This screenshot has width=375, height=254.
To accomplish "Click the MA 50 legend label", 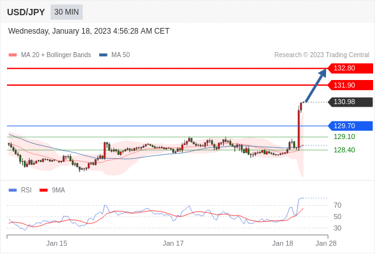I will [121, 55].
